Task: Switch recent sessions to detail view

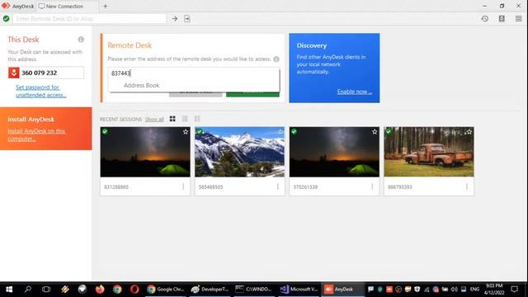Action: point(197,119)
